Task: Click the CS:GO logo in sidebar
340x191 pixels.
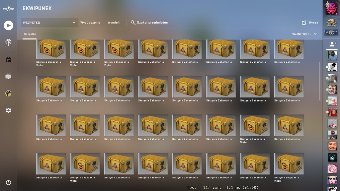Action: click(x=8, y=9)
